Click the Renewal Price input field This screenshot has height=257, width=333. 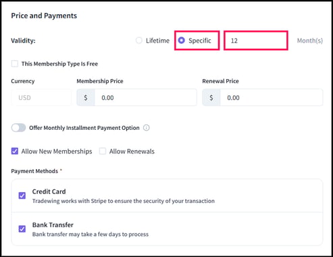(x=272, y=97)
